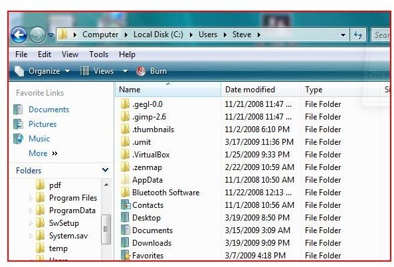This screenshot has height=267, width=394.
Task: Click date 11/2/2008 6:10 PM
Action: tap(257, 130)
